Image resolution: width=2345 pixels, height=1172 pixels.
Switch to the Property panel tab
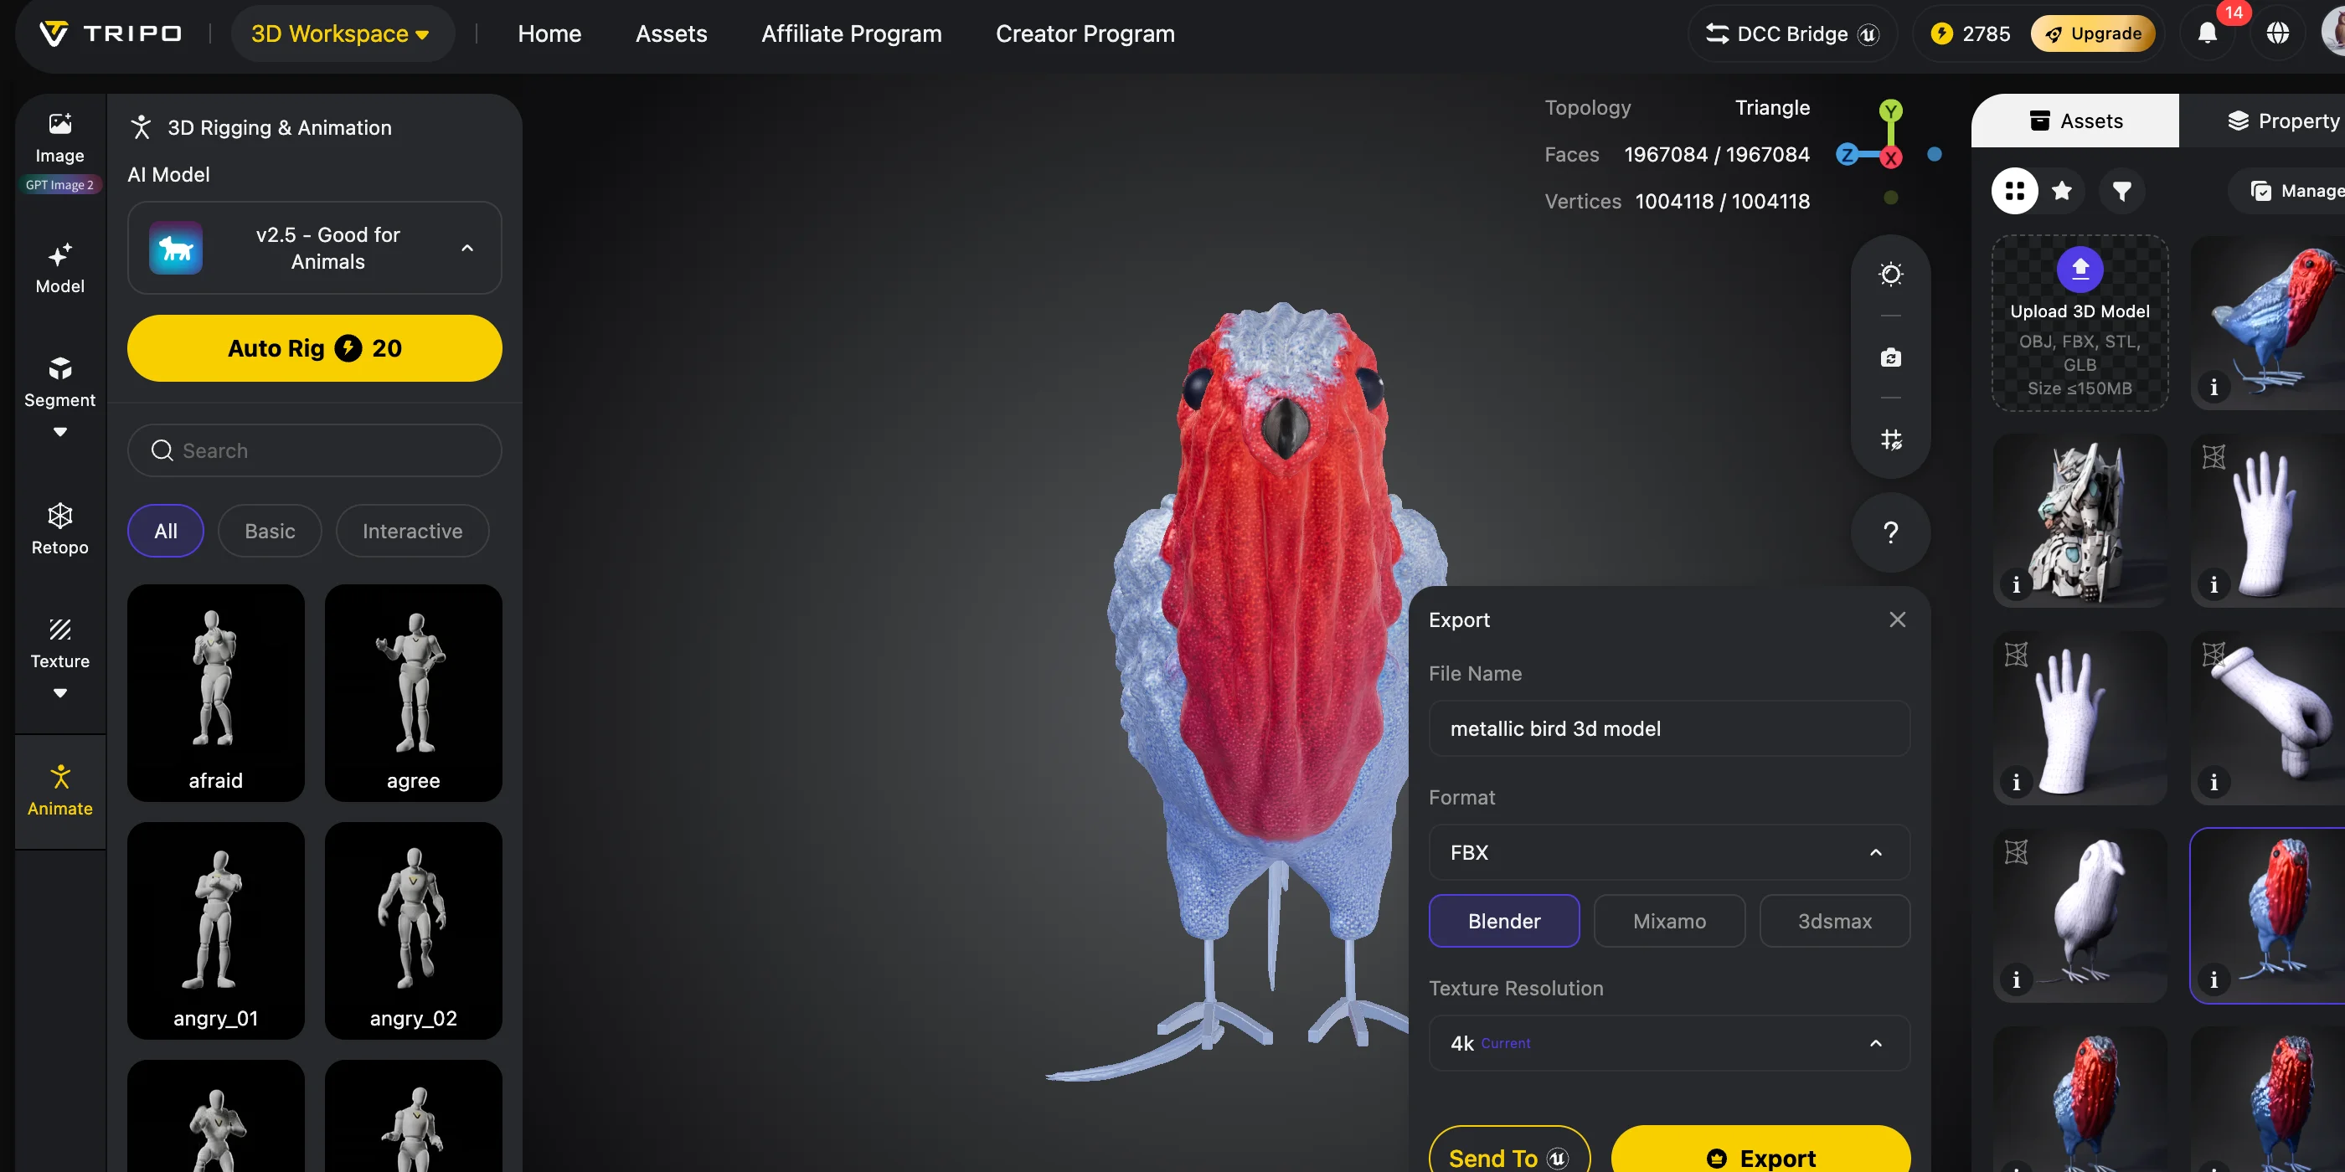click(2281, 121)
